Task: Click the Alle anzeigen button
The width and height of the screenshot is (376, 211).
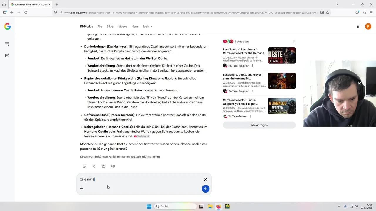Action: (259, 125)
